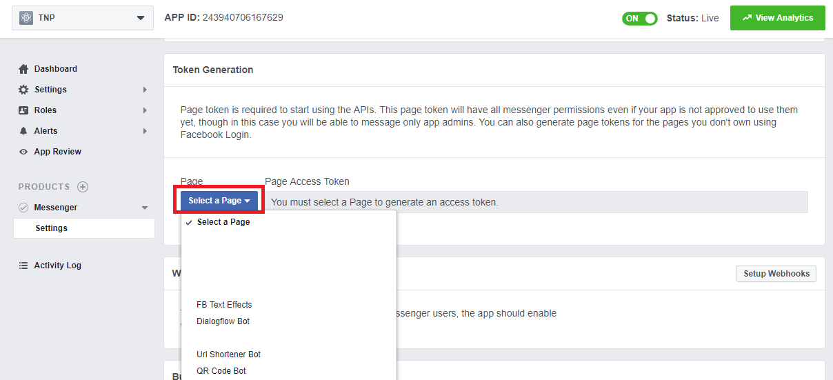Toggle the app ON status switch
The height and width of the screenshot is (380, 833).
(x=640, y=19)
